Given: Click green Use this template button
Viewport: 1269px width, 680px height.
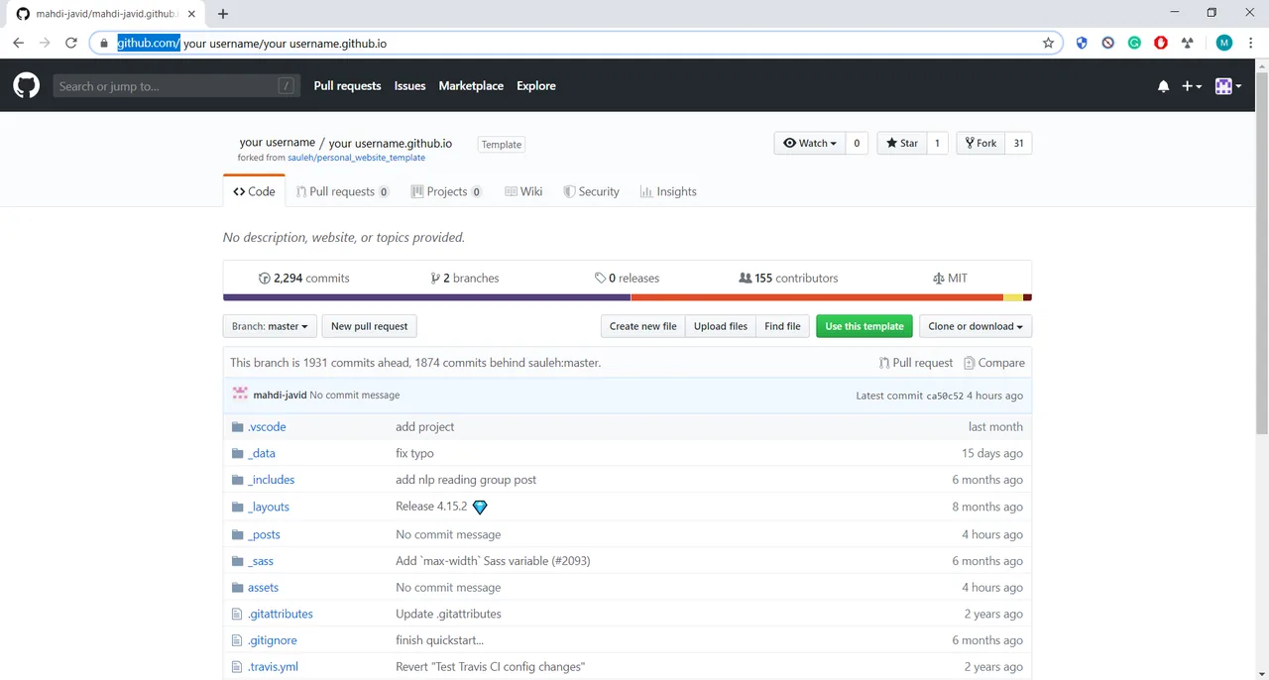Looking at the screenshot, I should pos(865,326).
